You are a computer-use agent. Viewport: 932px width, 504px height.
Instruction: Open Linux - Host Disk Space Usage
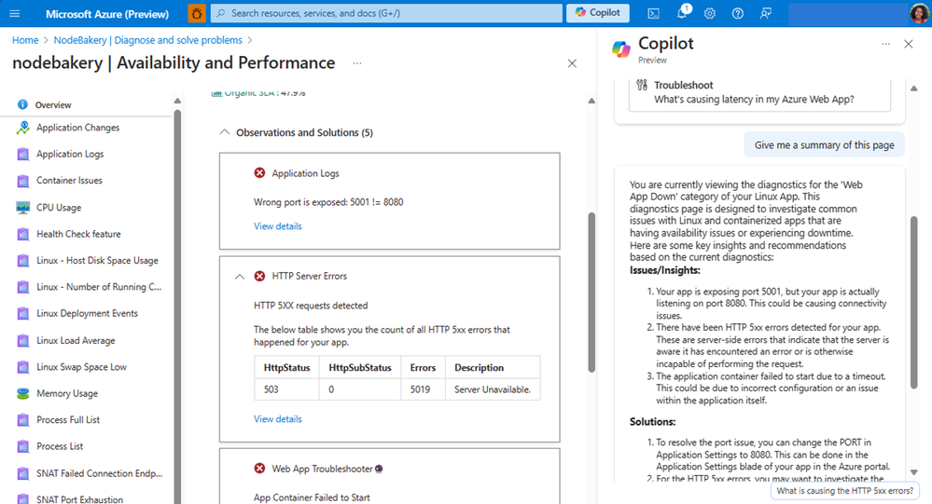coord(97,261)
